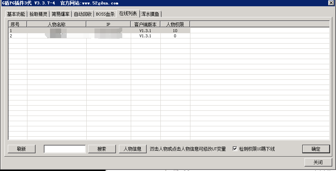Screen dimensions: 336x171
Task: Click the V1.3.1 version cell in row 2
Action: pyautogui.click(x=146, y=36)
